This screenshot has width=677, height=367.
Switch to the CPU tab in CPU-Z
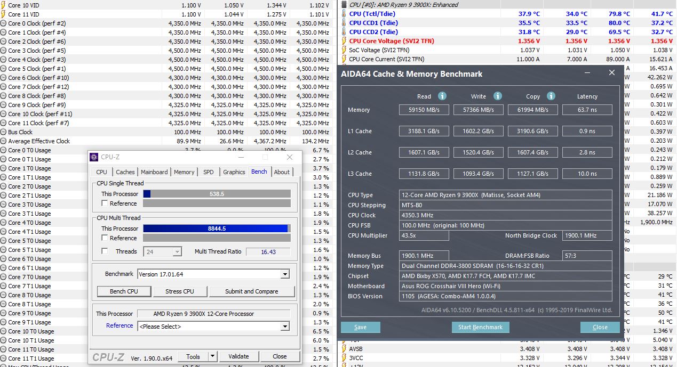click(x=101, y=172)
